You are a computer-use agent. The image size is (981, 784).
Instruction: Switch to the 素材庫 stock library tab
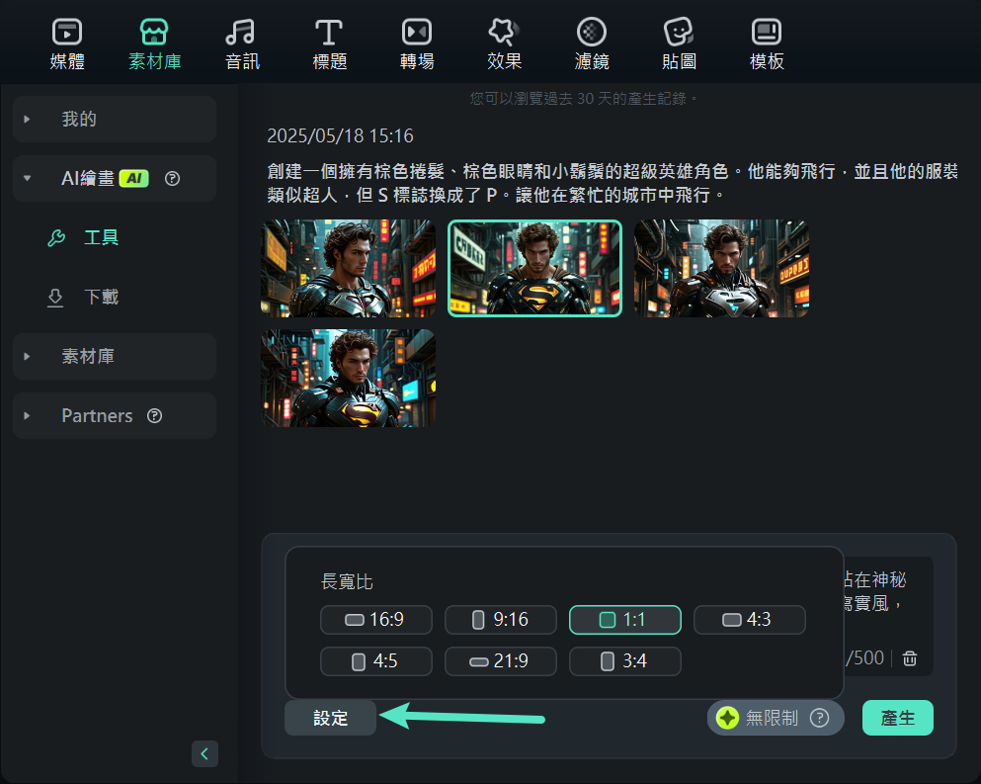point(154,44)
